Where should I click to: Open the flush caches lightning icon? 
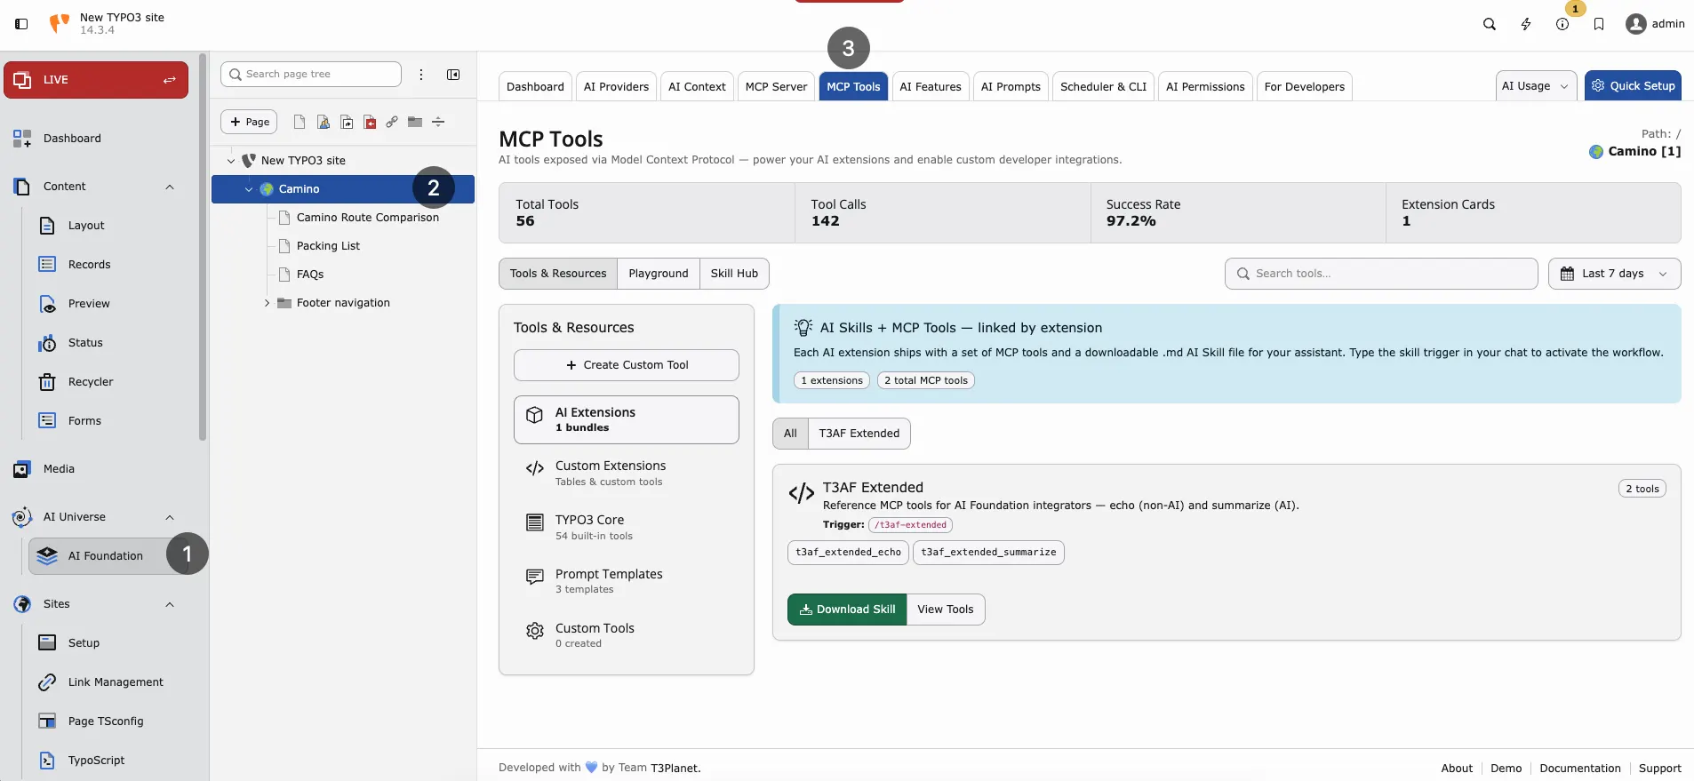[1526, 24]
